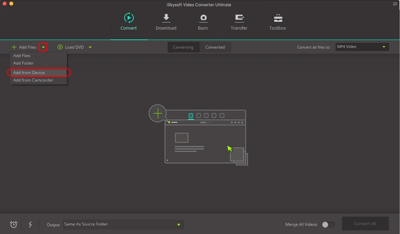Select Add from Camcorder menu item
Screen dimensions: 400x234
tap(33, 80)
